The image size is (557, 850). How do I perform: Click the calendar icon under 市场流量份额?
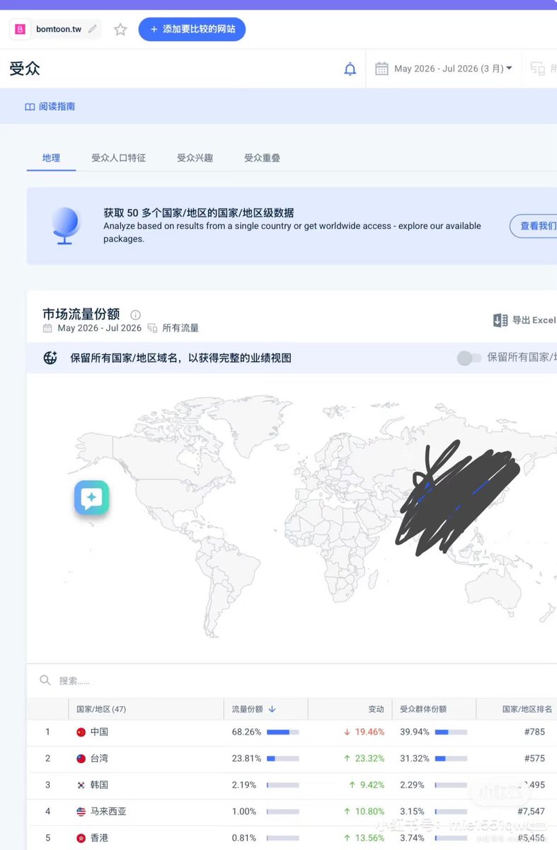tap(47, 328)
